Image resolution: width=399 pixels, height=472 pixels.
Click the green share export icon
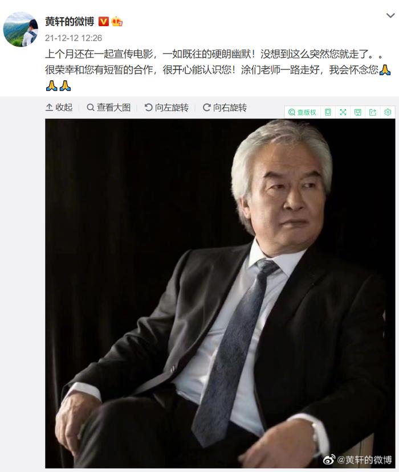(x=373, y=112)
